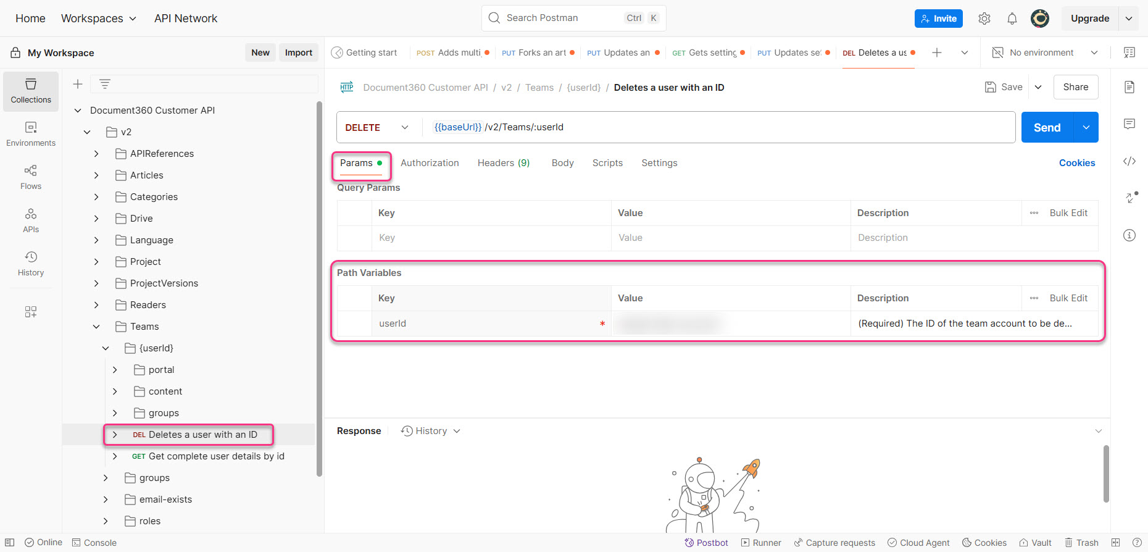Click the two-pane layout icon in status bar

(x=1115, y=543)
